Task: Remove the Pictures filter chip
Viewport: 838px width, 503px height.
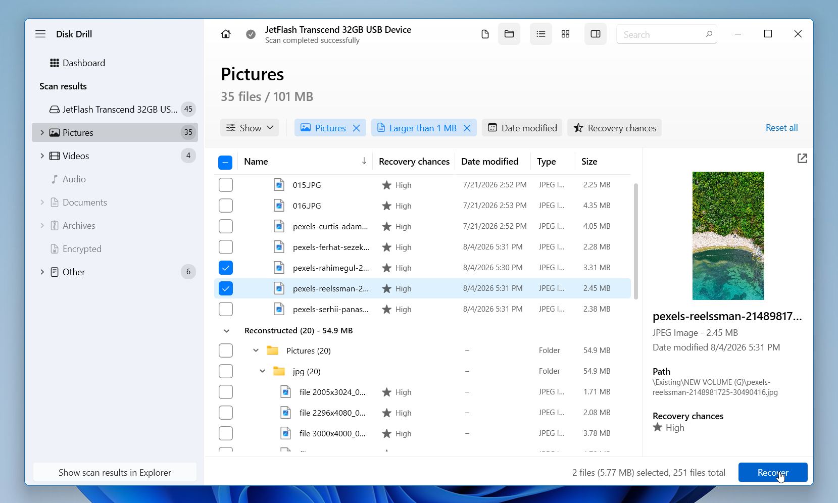Action: 357,128
